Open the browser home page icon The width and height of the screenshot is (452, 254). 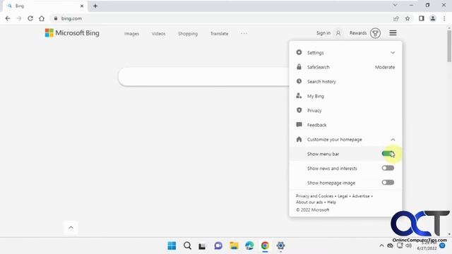42,18
